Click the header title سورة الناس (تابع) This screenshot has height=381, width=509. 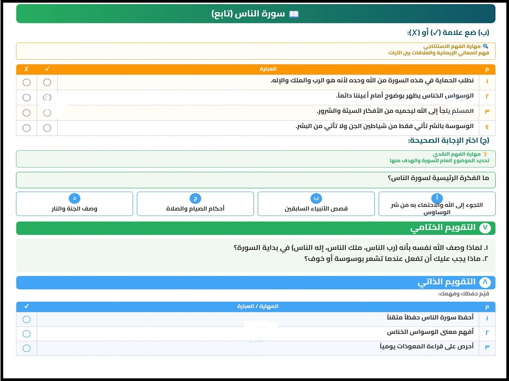pyautogui.click(x=248, y=14)
